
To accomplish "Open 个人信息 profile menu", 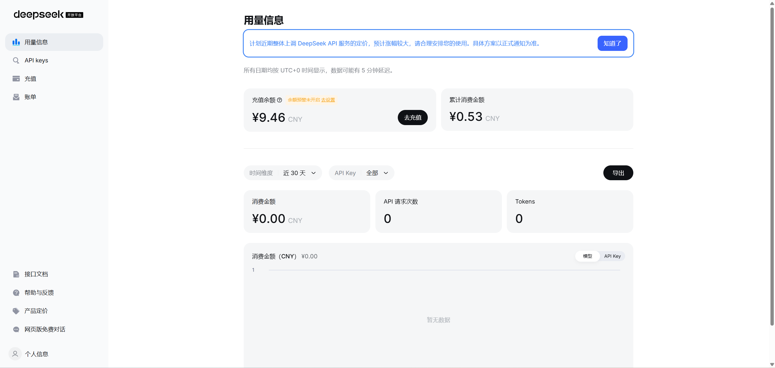I will click(x=54, y=354).
